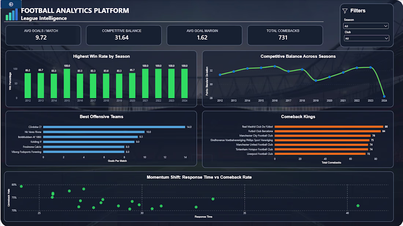
Task: Click the 'Comeback Kings' title
Action: tap(298, 116)
